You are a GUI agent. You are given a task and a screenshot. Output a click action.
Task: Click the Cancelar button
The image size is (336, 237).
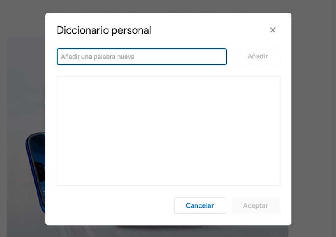[200, 206]
